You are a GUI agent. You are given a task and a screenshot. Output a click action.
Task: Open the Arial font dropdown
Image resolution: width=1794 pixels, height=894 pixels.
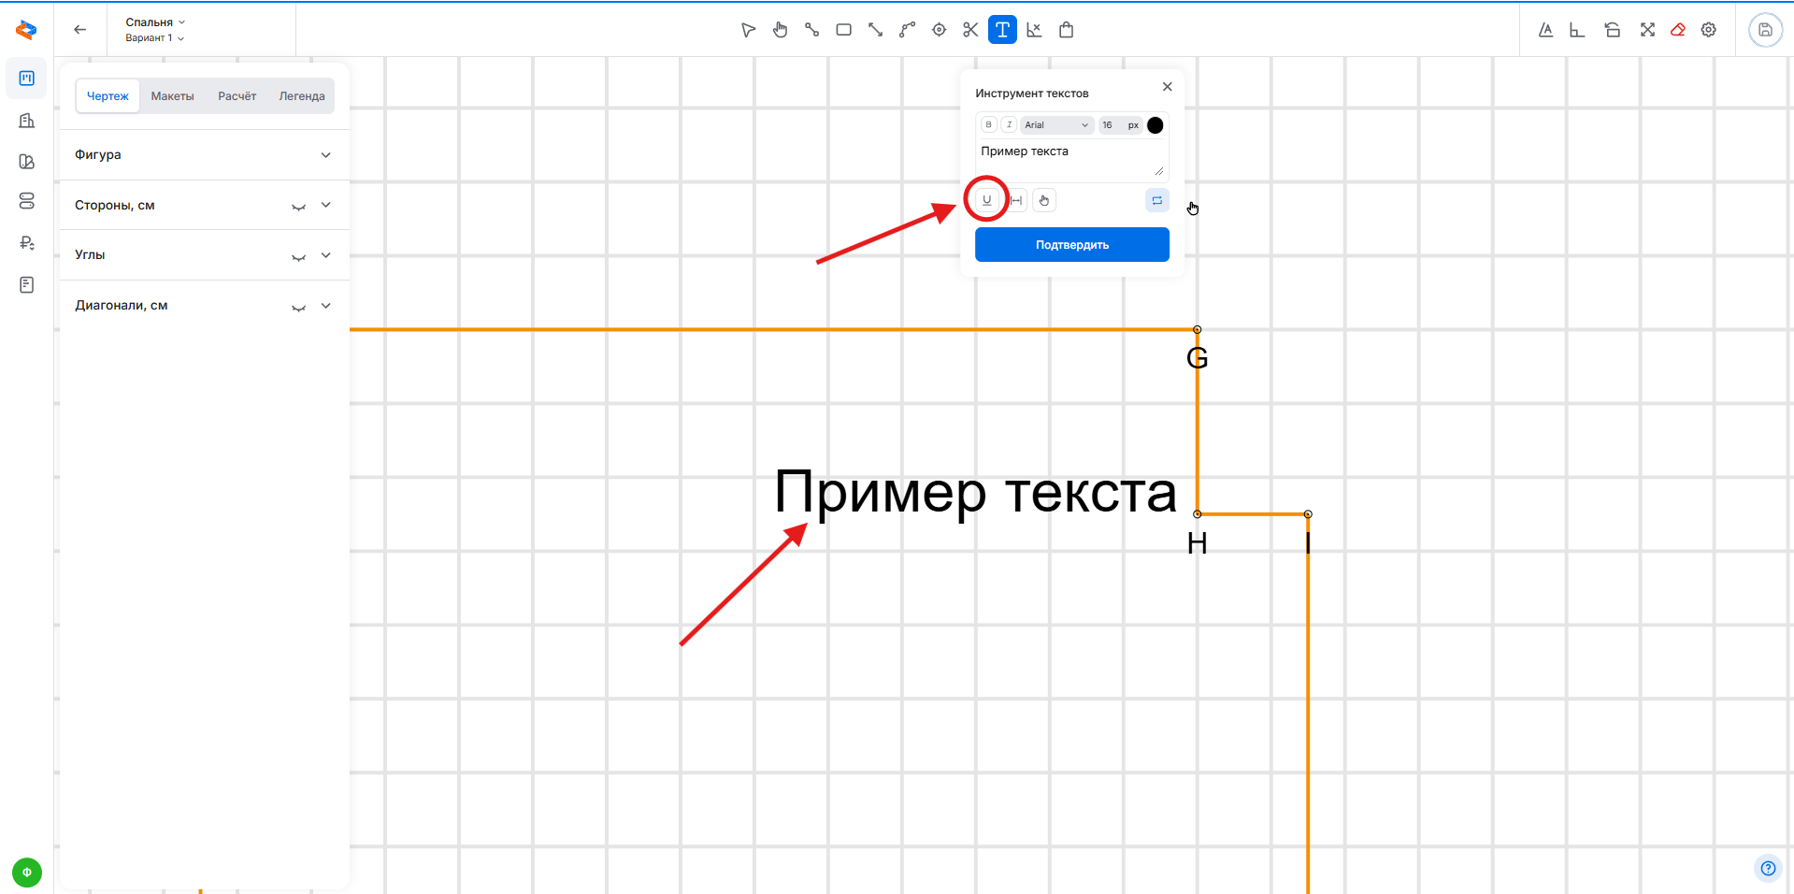click(x=1056, y=125)
